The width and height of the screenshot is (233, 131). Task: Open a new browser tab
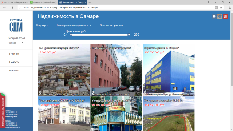pos(90,3)
